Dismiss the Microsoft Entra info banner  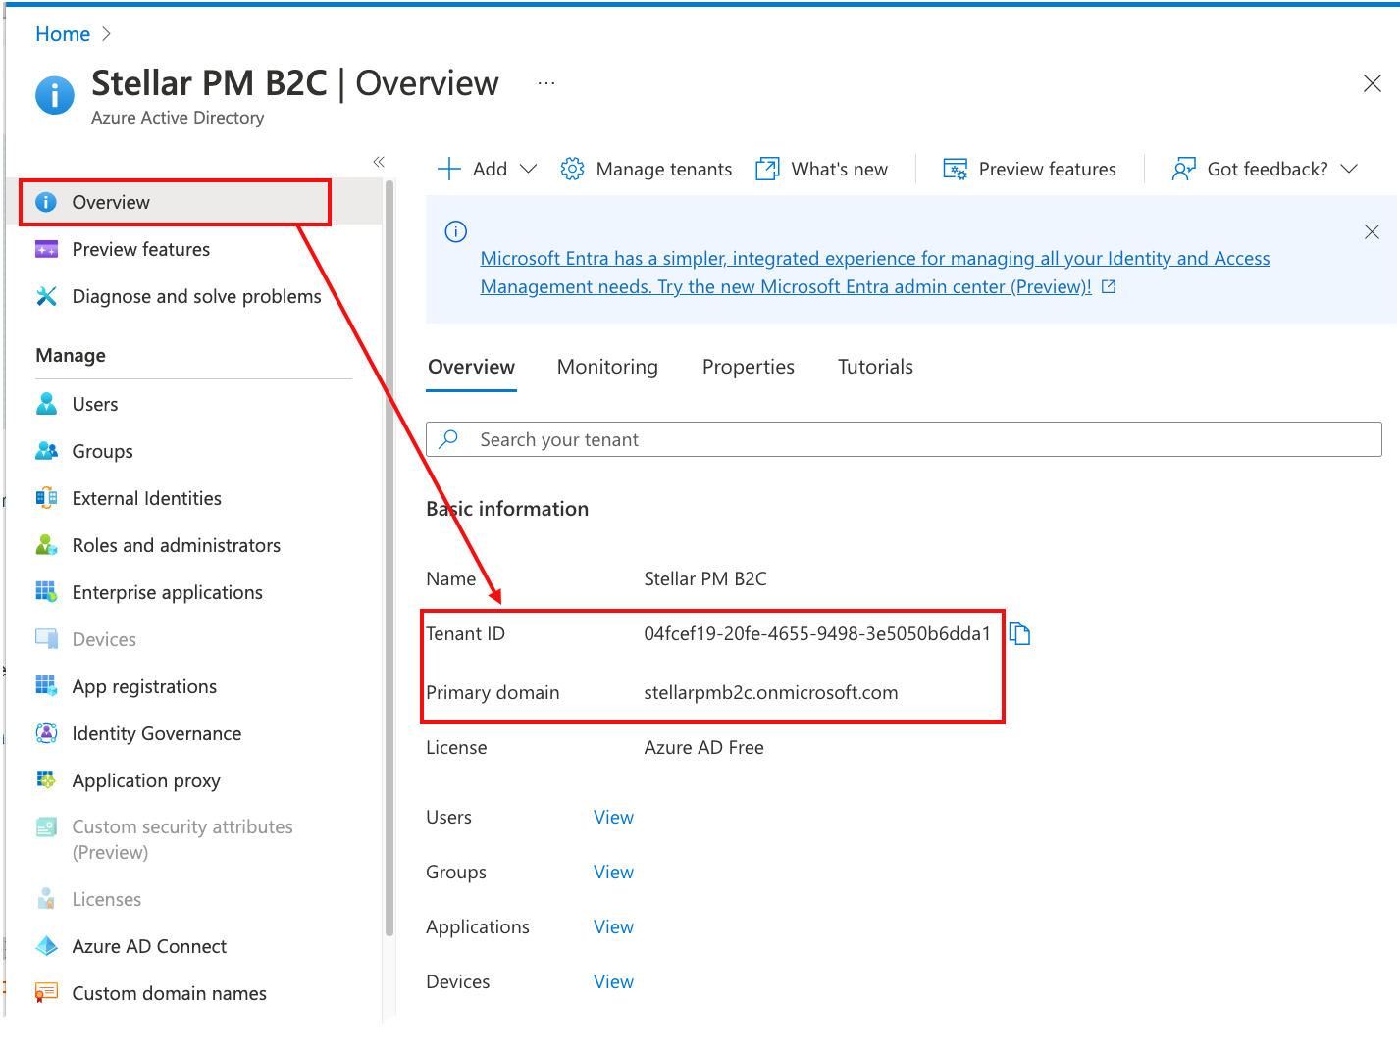point(1372,232)
